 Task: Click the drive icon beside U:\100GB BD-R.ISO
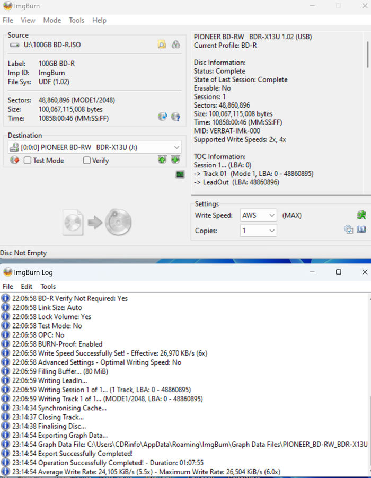14,45
